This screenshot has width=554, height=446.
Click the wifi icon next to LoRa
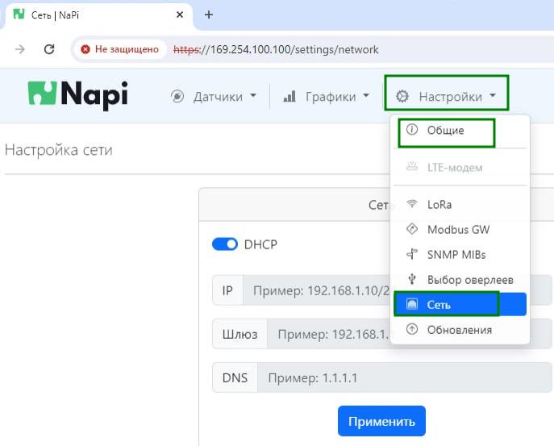pos(411,204)
